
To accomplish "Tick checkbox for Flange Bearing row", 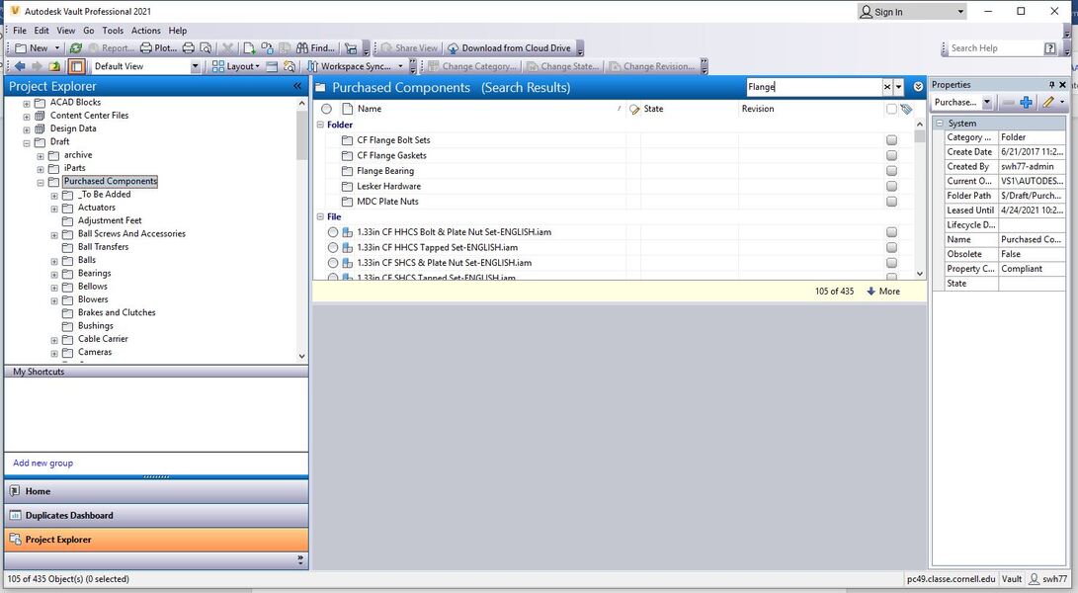I will [x=891, y=171].
